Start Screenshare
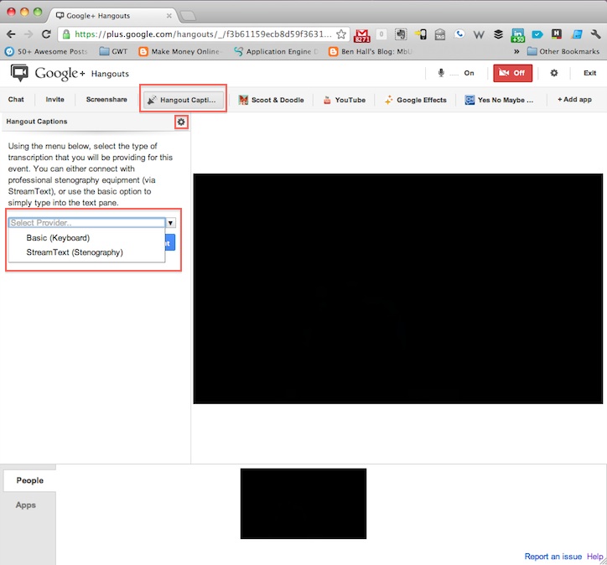The image size is (607, 565). [x=106, y=100]
